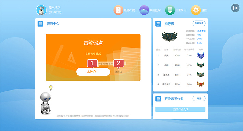Click the green badge in 1901 row
Screen dimensions: 243x131
click(201, 75)
